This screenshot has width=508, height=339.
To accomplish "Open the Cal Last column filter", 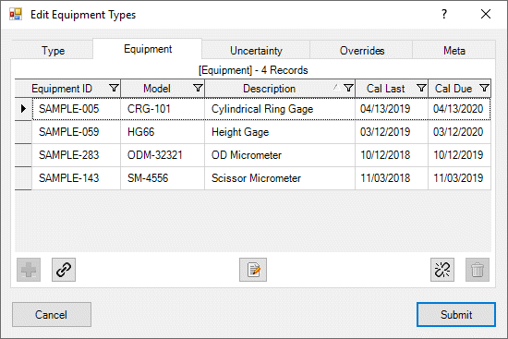I will pyautogui.click(x=421, y=88).
